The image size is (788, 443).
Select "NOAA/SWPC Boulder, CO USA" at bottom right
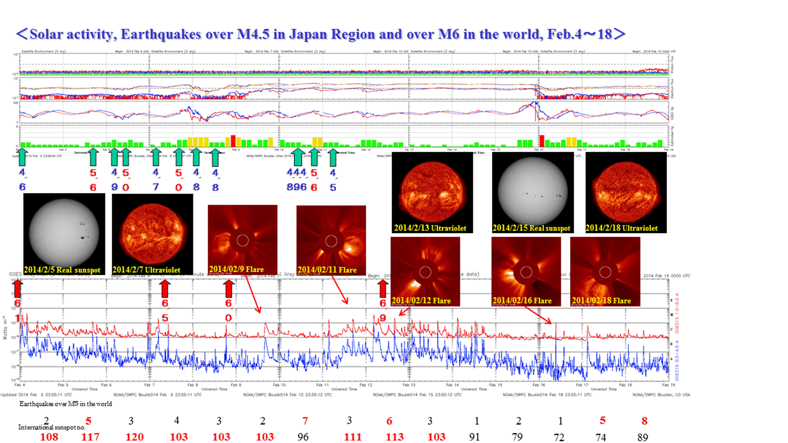pyautogui.click(x=661, y=395)
